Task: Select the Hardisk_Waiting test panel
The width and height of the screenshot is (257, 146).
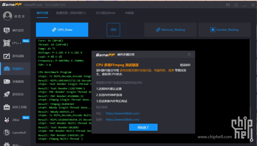Action: pos(224,30)
